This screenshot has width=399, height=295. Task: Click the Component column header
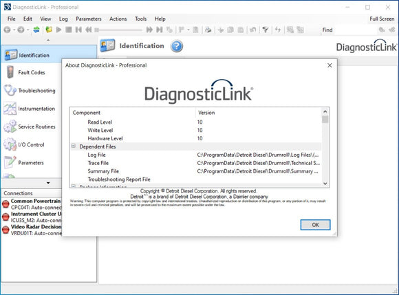[x=133, y=112]
